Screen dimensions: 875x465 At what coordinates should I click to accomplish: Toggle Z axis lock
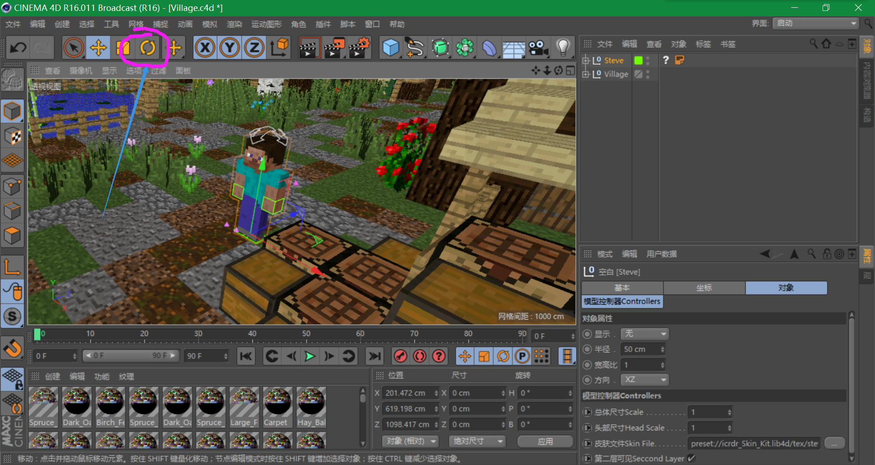pos(254,47)
